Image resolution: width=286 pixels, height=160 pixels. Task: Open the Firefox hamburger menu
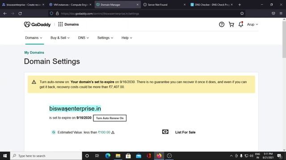(x=281, y=13)
